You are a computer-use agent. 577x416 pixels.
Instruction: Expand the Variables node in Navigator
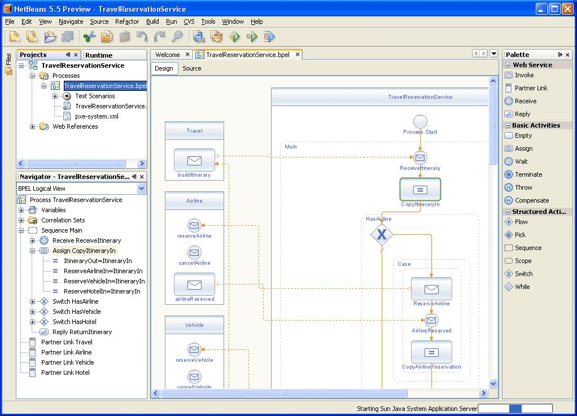point(21,210)
